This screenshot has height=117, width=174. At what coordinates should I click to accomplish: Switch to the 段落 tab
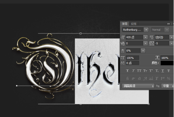coord(133,24)
